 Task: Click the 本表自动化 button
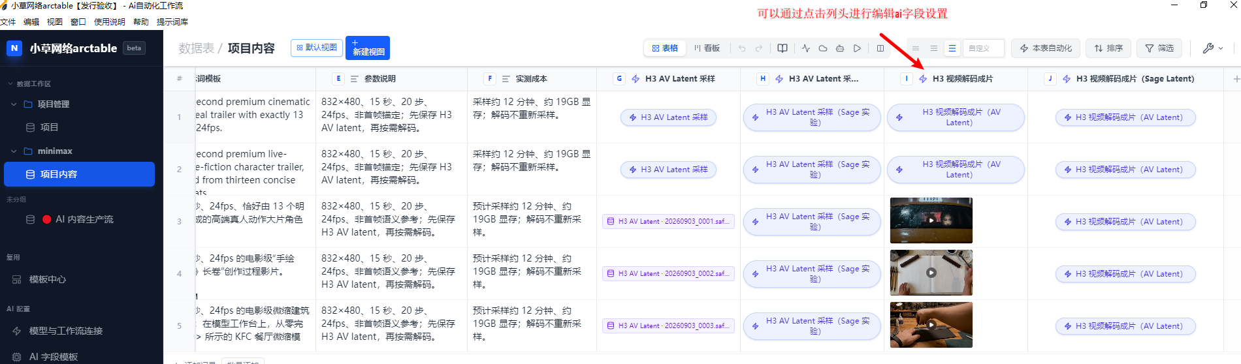pyautogui.click(x=1046, y=48)
